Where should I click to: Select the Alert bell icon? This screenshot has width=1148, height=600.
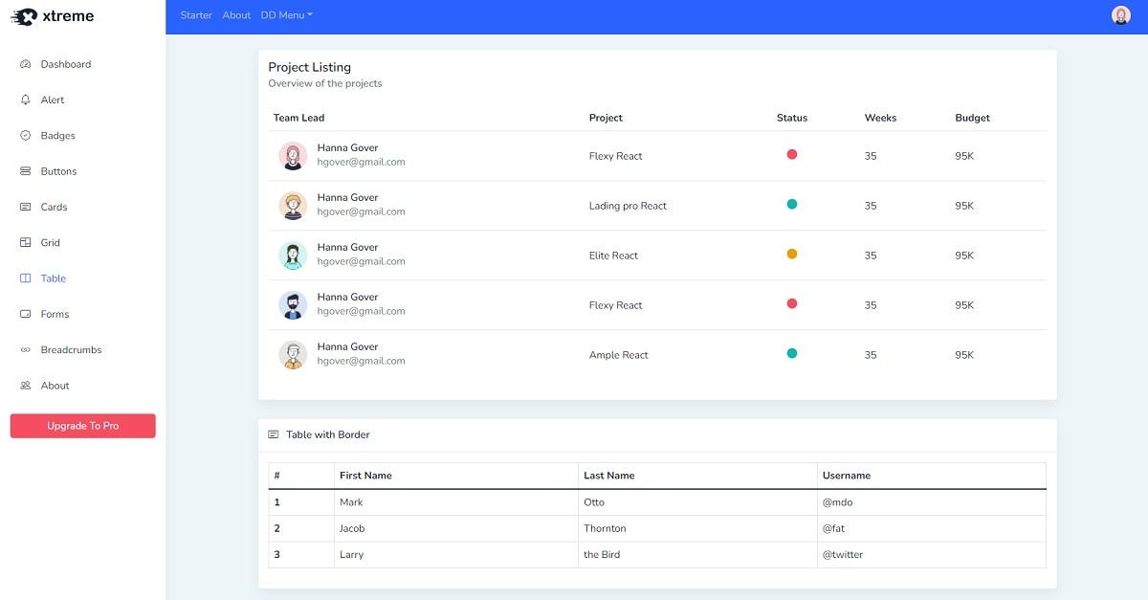(24, 100)
